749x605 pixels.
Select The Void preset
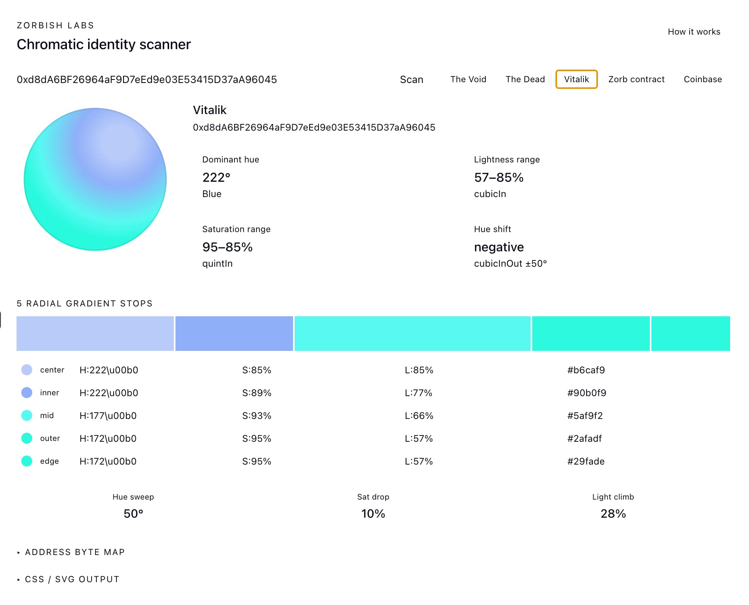coord(468,79)
